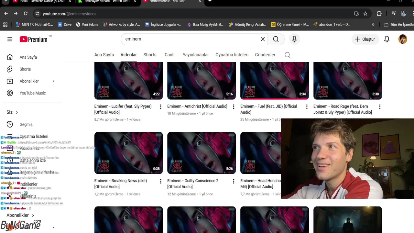Expand the Siz section
414x233 pixels.
click(12, 112)
